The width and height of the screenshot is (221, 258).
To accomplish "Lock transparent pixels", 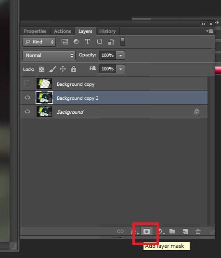I will [x=41, y=69].
